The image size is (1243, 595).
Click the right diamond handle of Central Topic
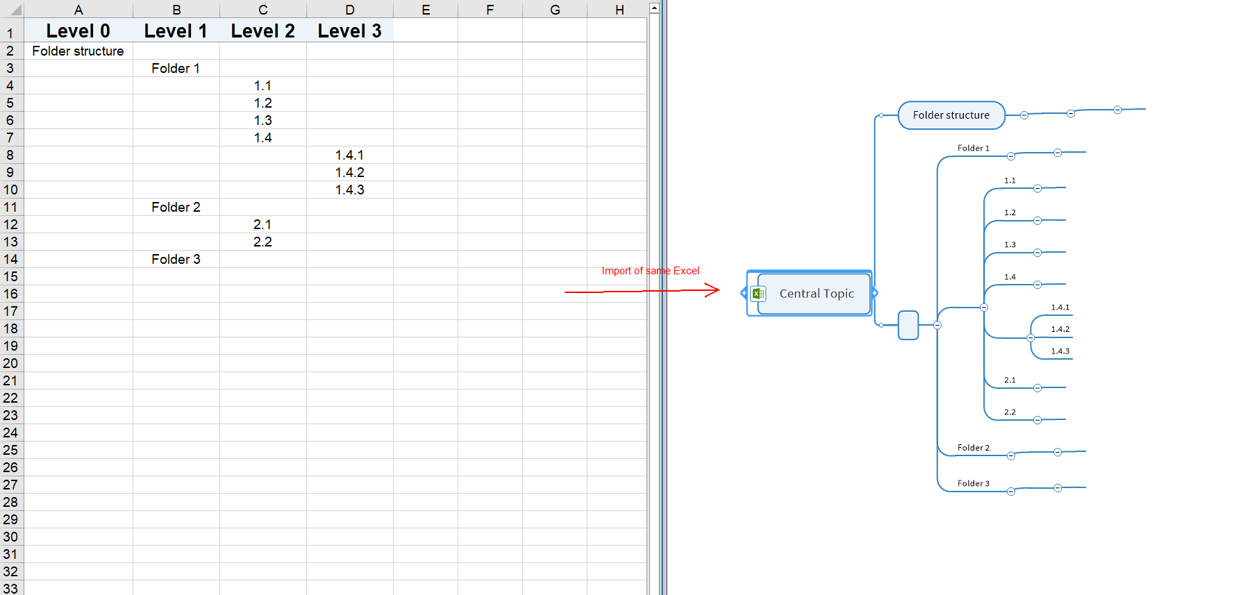pos(875,293)
